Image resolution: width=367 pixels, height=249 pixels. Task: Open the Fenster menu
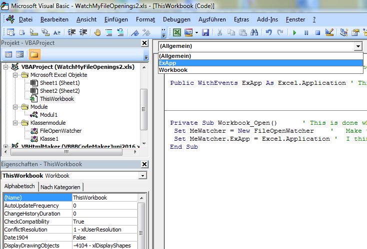[x=295, y=19]
